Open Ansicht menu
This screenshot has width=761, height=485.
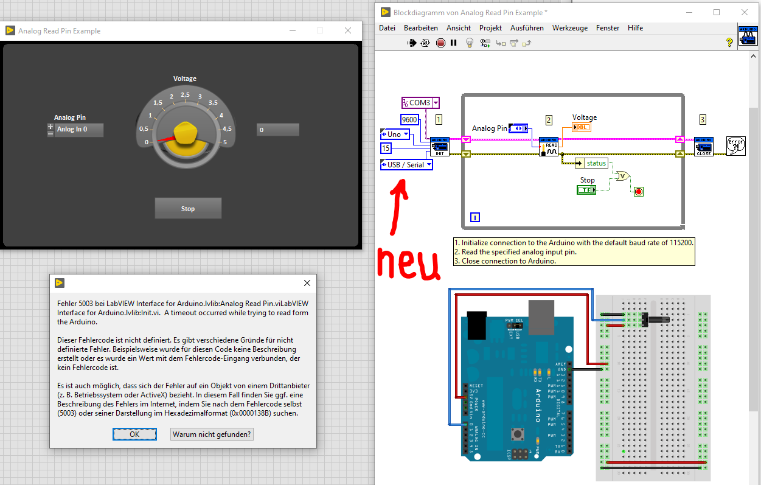(459, 28)
